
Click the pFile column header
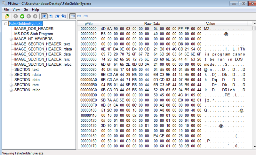pos(89,24)
